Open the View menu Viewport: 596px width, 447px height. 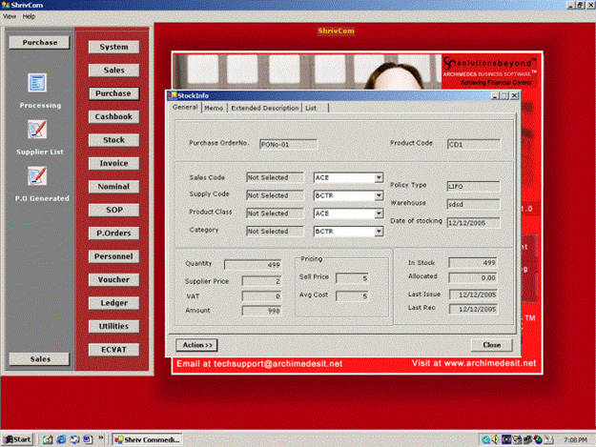click(x=10, y=16)
